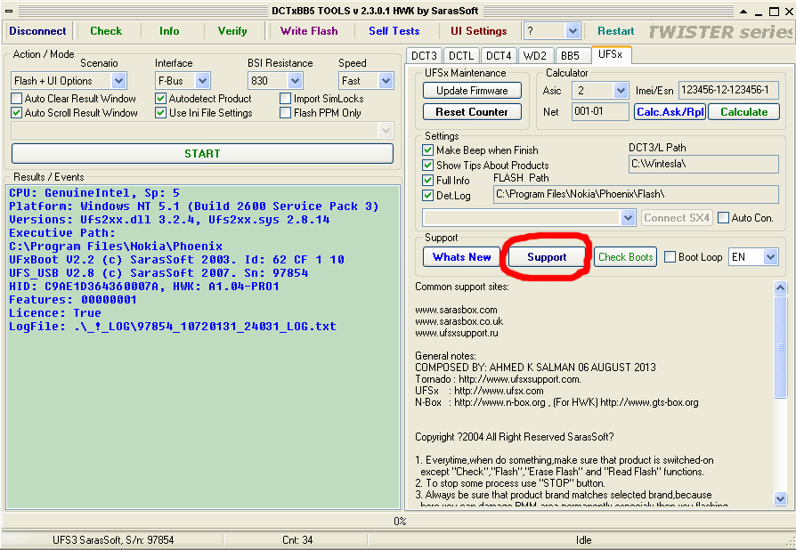Click Verify in the toolbar
Viewport: 796px width, 550px height.
pyautogui.click(x=232, y=31)
